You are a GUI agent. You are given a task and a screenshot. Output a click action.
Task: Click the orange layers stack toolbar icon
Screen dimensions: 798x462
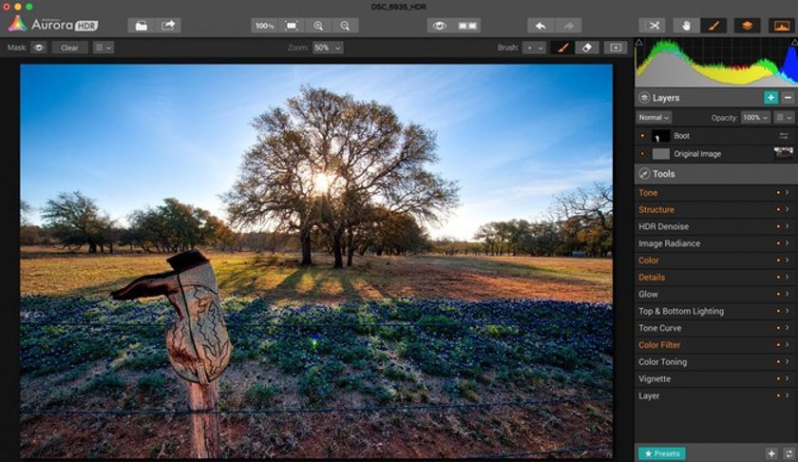click(x=747, y=26)
